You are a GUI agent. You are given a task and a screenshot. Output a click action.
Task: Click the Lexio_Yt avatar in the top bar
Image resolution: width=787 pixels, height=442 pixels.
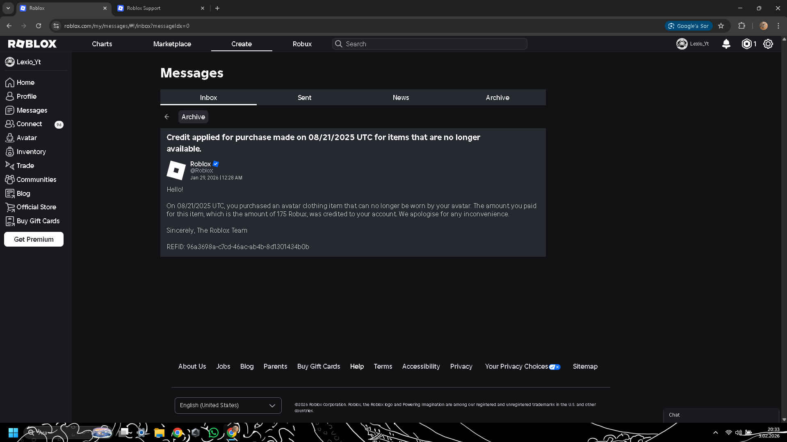pyautogui.click(x=682, y=44)
